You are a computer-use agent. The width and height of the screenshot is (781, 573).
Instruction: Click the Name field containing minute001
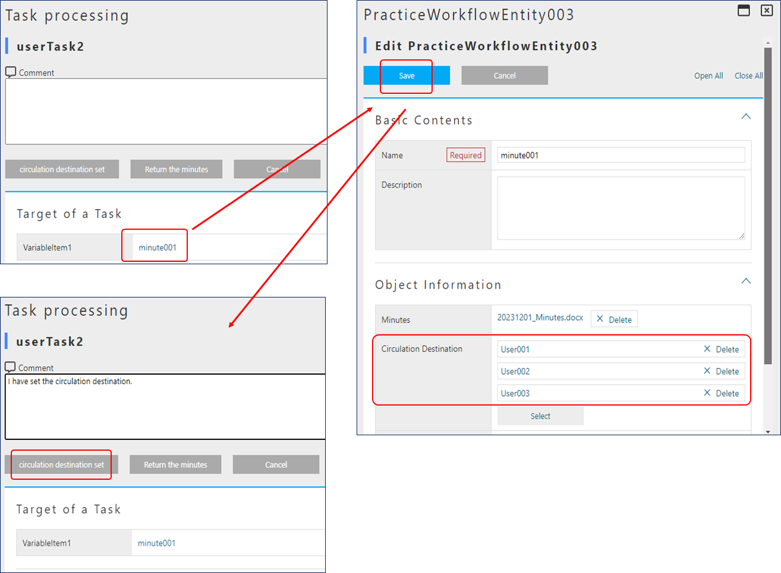(x=621, y=155)
